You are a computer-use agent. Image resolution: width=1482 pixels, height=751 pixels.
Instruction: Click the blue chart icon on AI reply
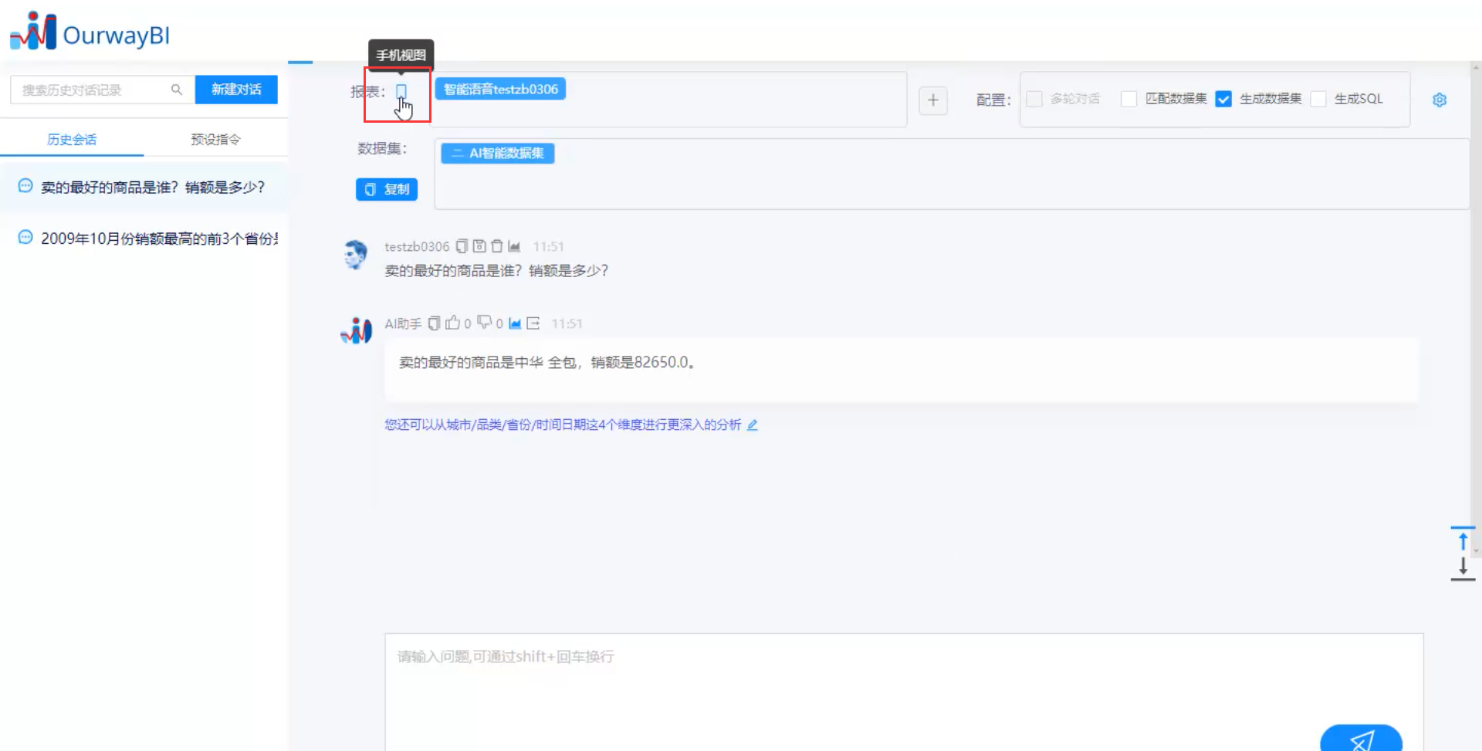point(515,323)
